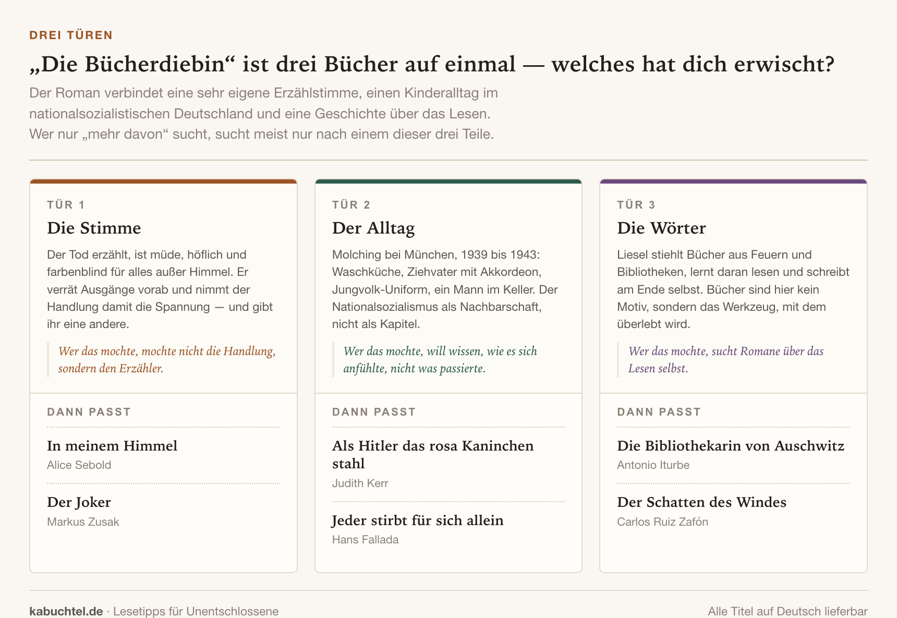Image resolution: width=897 pixels, height=618 pixels.
Task: Click the paragraph starting 'Liesel stiehlt Bücher'
Action: click(733, 289)
